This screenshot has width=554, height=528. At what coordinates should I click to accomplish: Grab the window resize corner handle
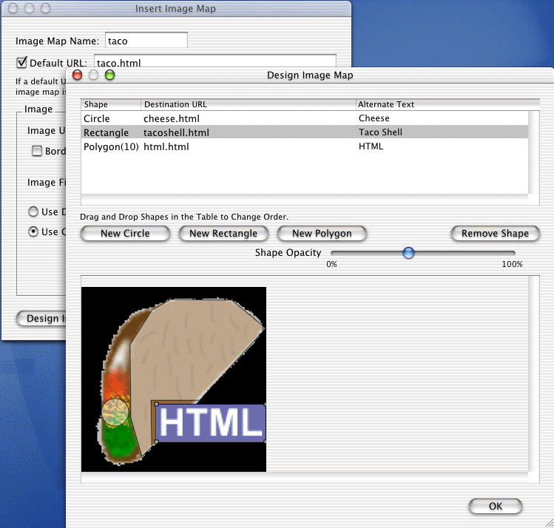pyautogui.click(x=549, y=523)
